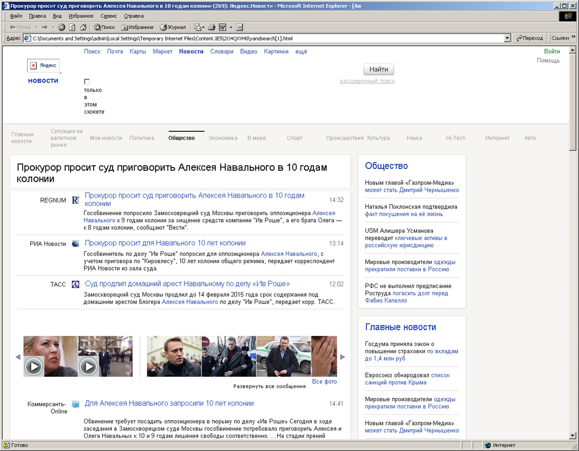Click Navalny close-up photo thumbnail
Viewport: 579px width, 451px height.
click(x=174, y=356)
